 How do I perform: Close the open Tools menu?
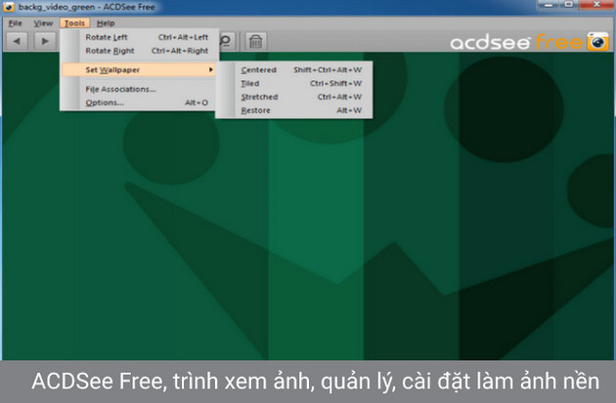pos(74,23)
